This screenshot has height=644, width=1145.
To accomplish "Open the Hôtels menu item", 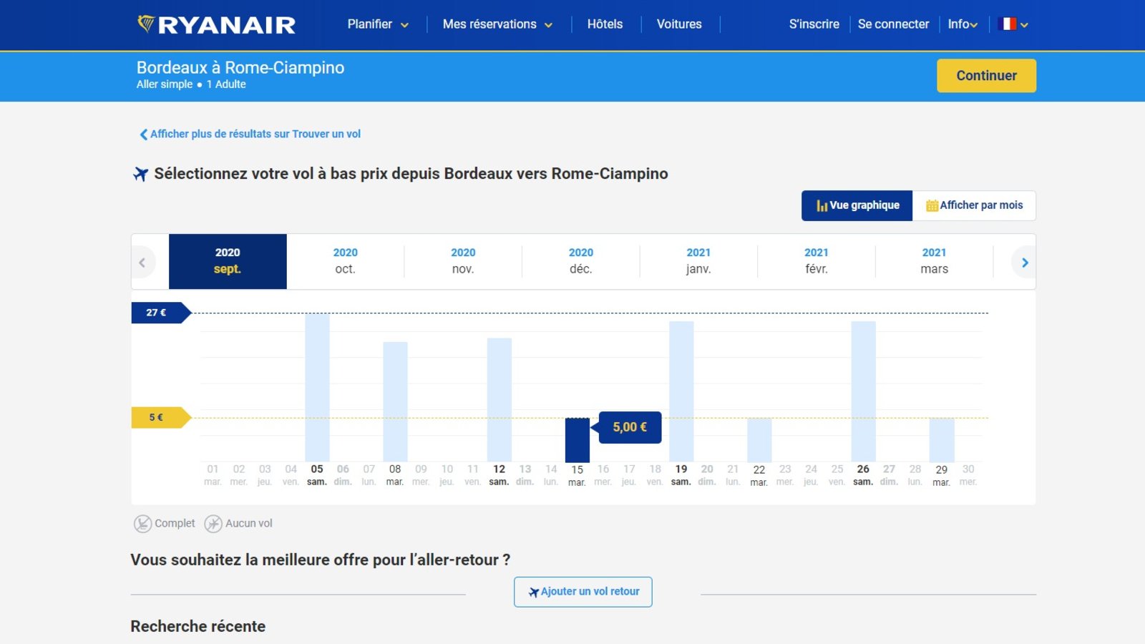I will (605, 24).
